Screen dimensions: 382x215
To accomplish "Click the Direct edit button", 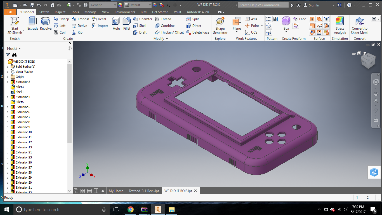I will (x=194, y=26).
